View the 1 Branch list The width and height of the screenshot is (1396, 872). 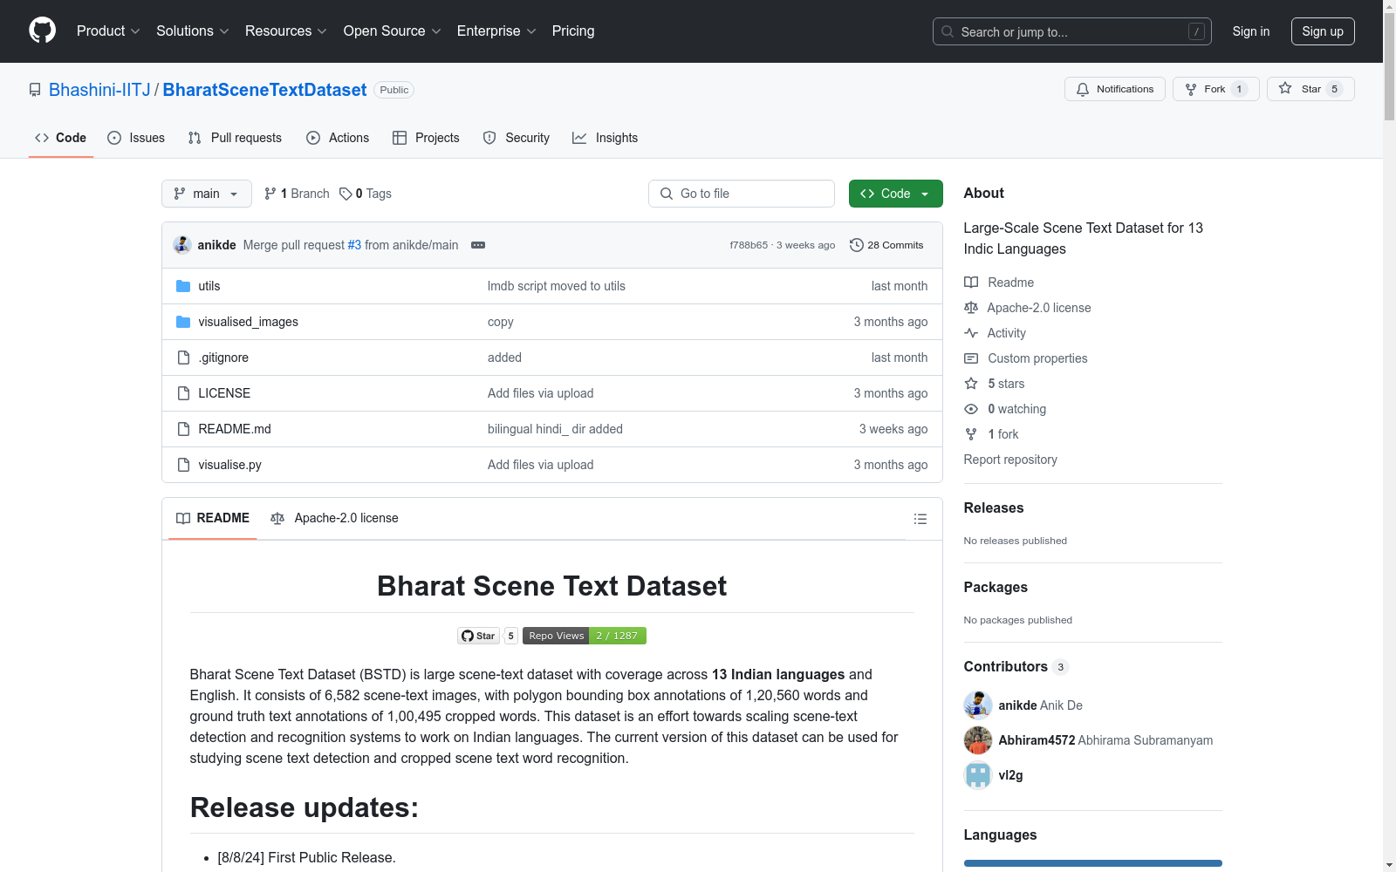(297, 194)
